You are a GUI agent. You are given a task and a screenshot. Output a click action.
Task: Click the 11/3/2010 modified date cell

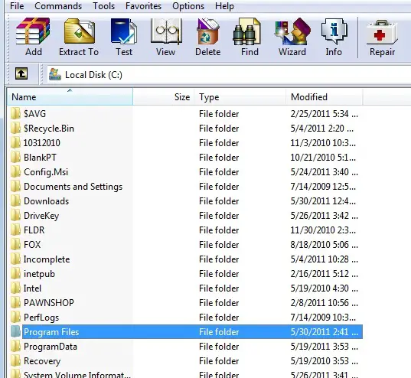tap(323, 143)
